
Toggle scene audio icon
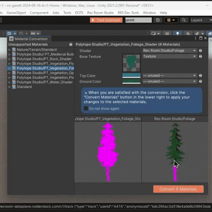188,34
